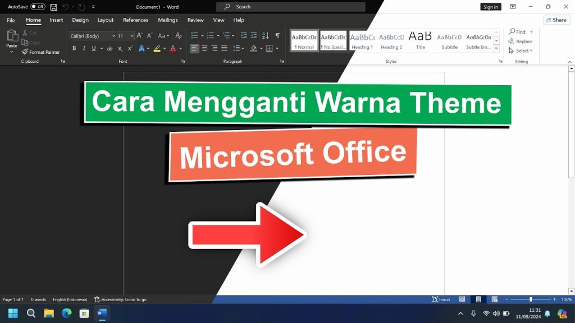Toggle show paragraph marks

click(277, 35)
